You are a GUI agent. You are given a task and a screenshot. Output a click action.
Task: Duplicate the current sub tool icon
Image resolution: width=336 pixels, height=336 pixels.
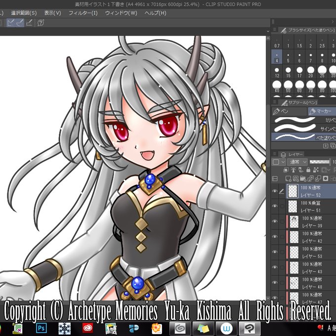(x=333, y=146)
